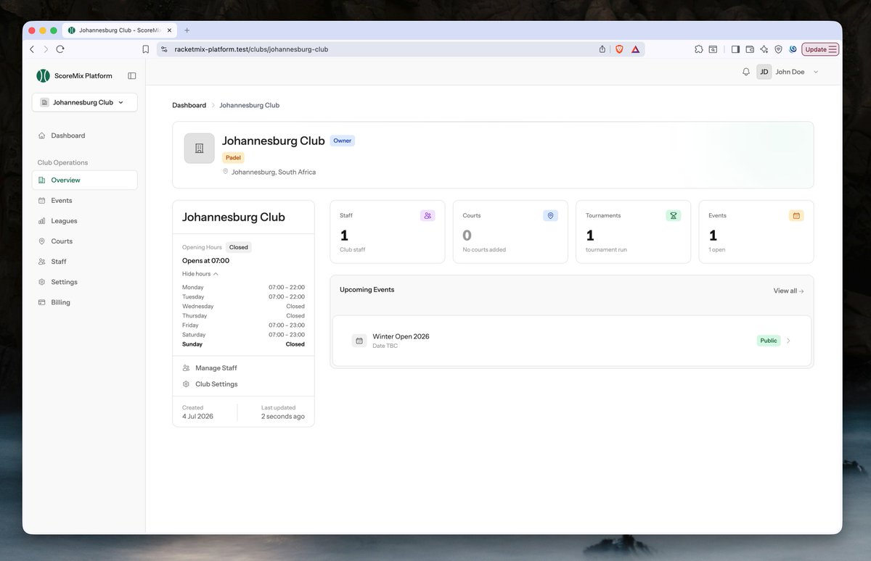Bookmark this page icon
This screenshot has height=561, width=871.
(x=146, y=49)
